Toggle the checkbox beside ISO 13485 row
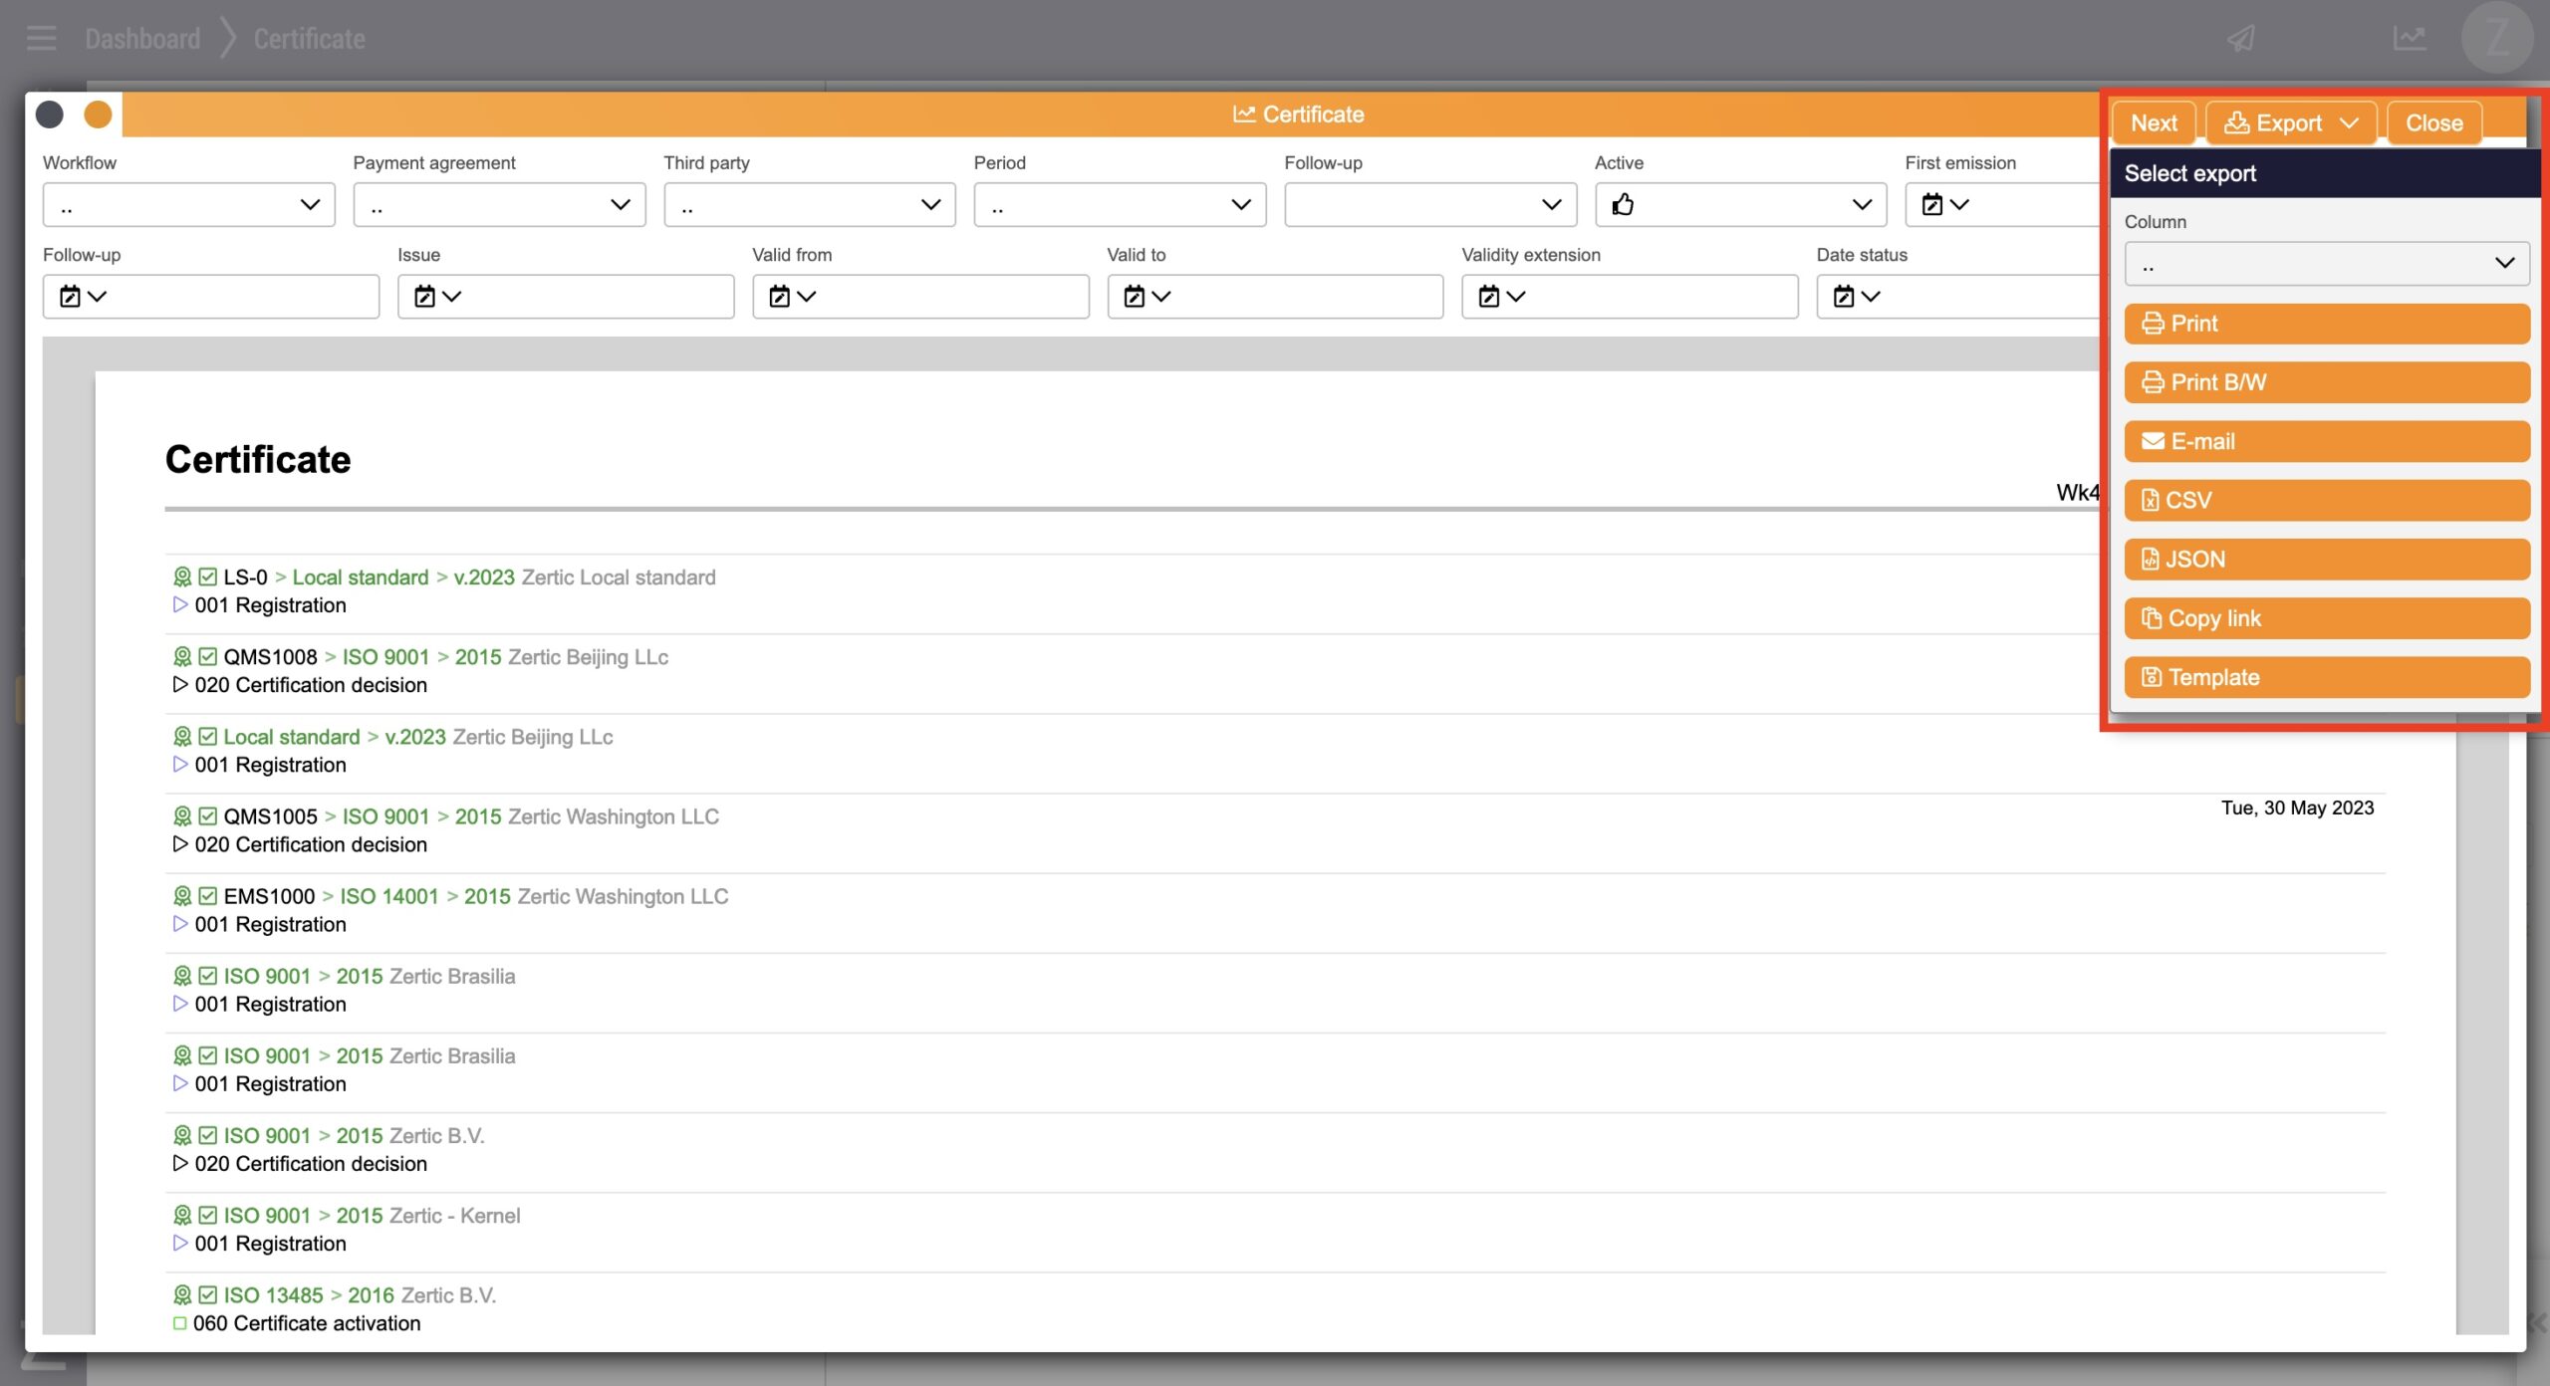Viewport: 2550px width, 1386px height. coord(207,1295)
